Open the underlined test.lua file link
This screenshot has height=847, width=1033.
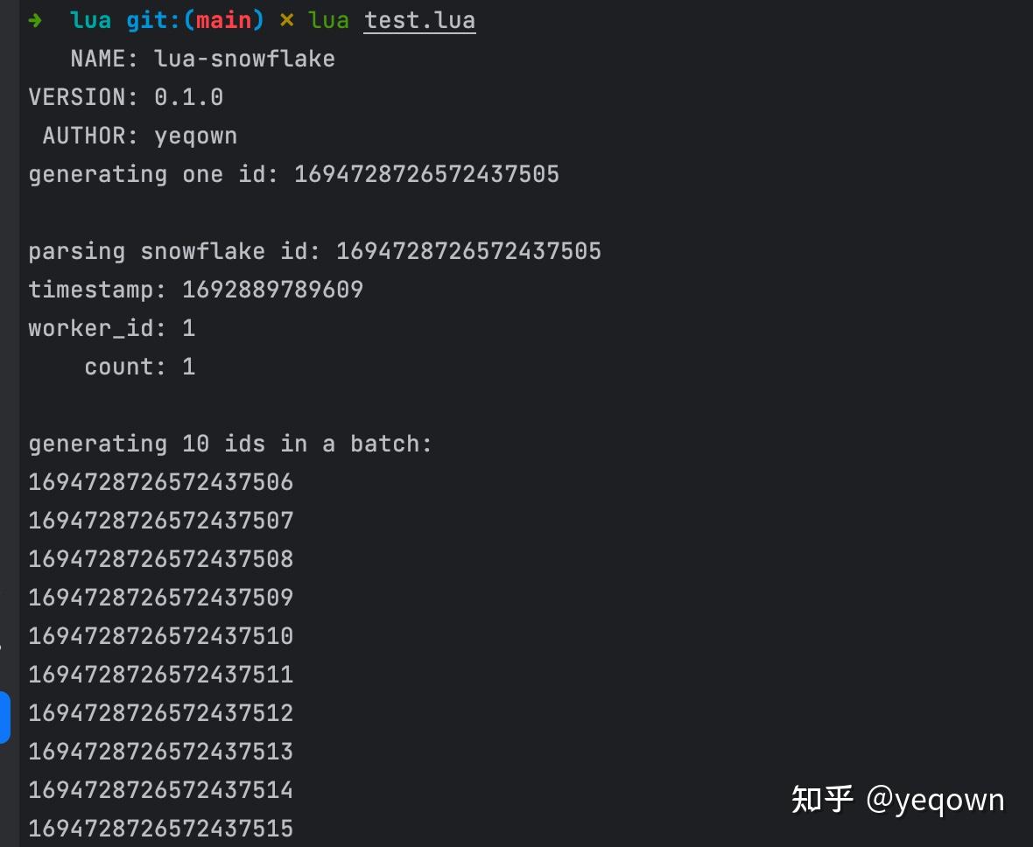click(x=419, y=20)
